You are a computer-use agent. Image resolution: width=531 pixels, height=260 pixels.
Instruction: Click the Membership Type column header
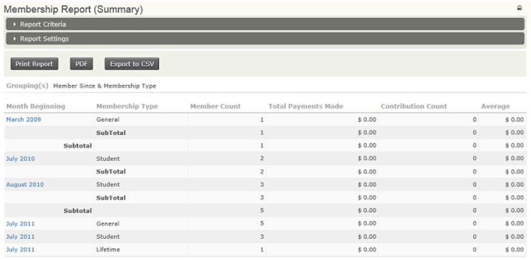(x=127, y=106)
